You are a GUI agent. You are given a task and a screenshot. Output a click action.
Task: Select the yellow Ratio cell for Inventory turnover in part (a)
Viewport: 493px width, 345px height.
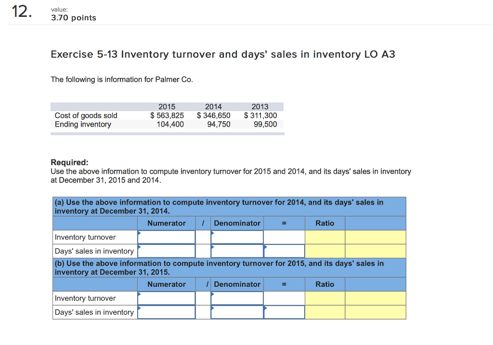pos(324,236)
